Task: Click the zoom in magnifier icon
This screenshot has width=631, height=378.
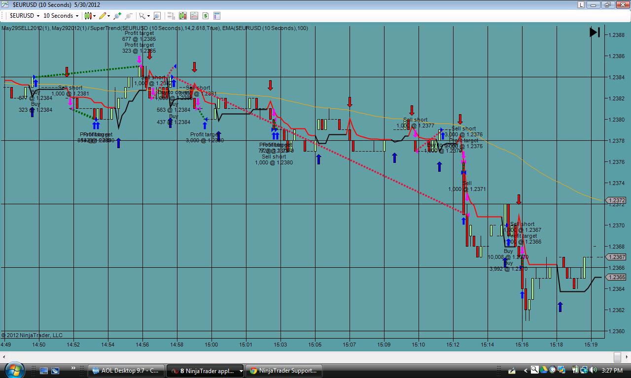Action: click(118, 16)
